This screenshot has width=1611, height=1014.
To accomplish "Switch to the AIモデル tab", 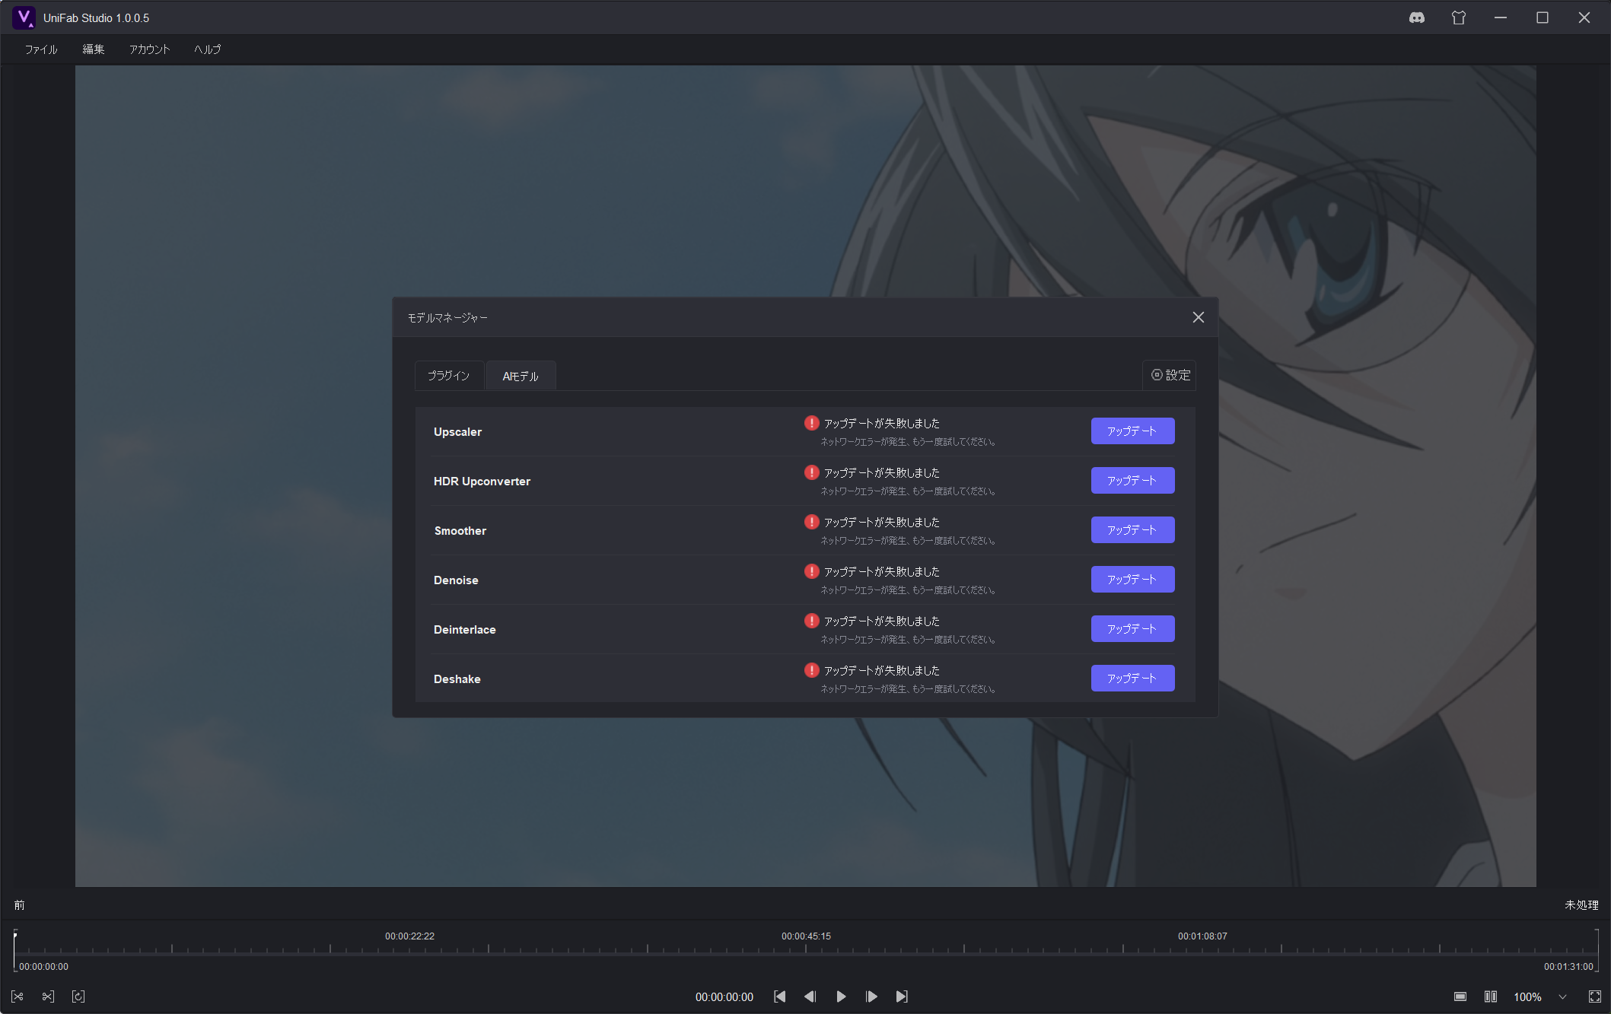I will (x=521, y=376).
